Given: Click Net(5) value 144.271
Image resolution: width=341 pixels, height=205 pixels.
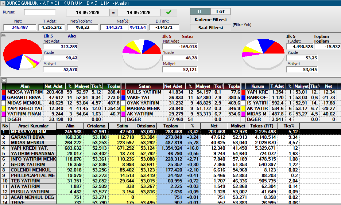Looking at the screenshot, I should [x=114, y=27].
